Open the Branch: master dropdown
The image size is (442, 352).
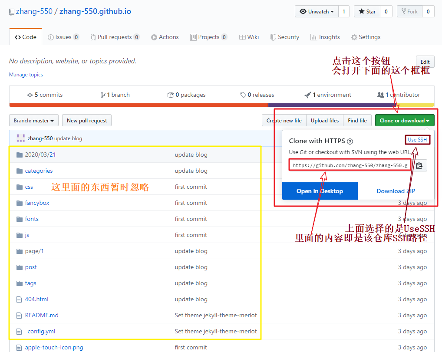(x=34, y=120)
